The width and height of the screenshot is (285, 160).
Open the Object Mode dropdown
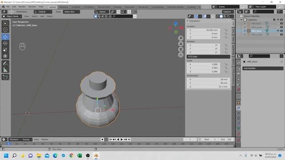click(12, 16)
